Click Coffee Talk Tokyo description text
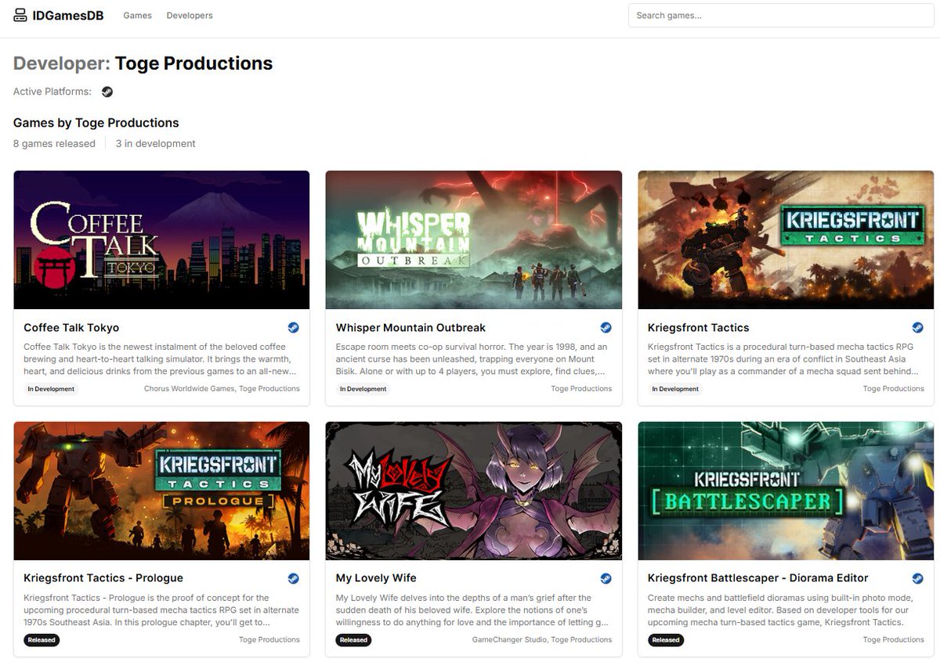This screenshot has width=940, height=662. (161, 359)
